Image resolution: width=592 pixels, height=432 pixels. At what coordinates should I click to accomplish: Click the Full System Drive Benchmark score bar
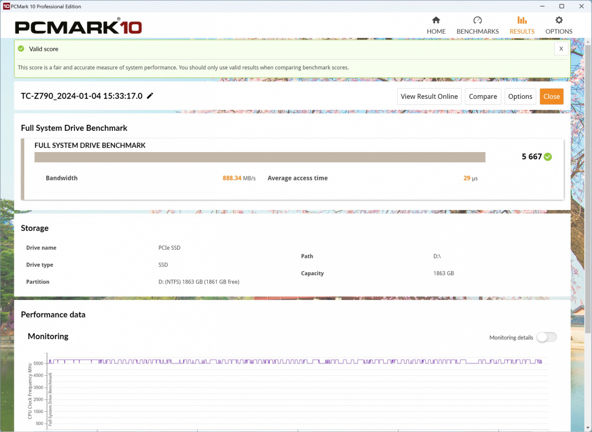(x=260, y=157)
